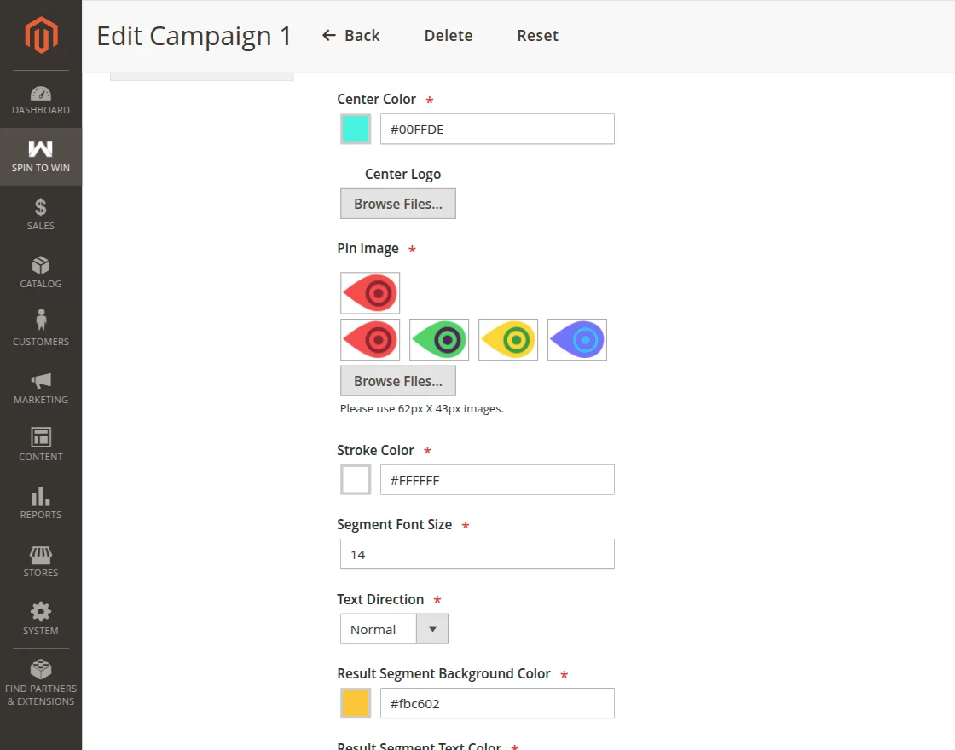The width and height of the screenshot is (955, 750).
Task: Open the Catalog section
Action: (x=40, y=271)
